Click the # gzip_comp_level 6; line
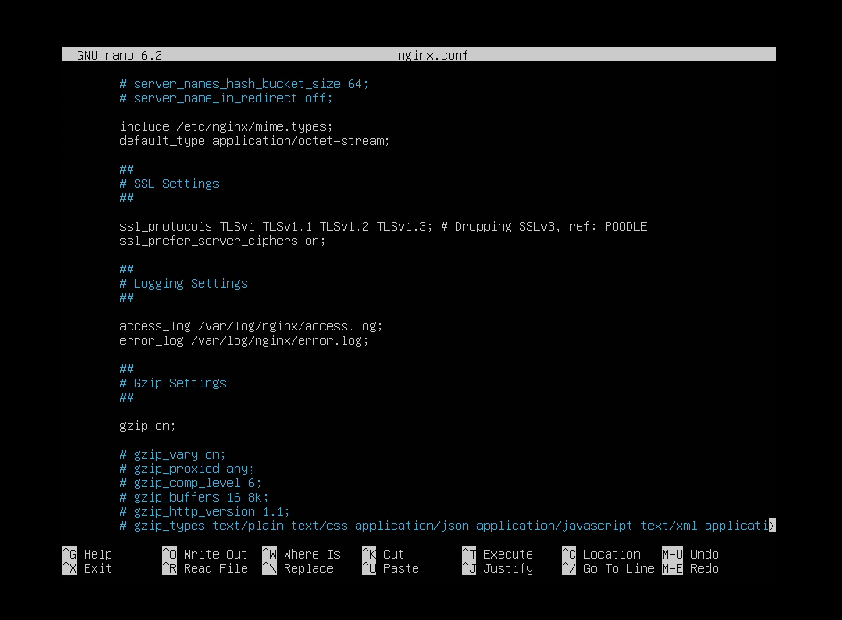This screenshot has width=842, height=620. [x=191, y=483]
